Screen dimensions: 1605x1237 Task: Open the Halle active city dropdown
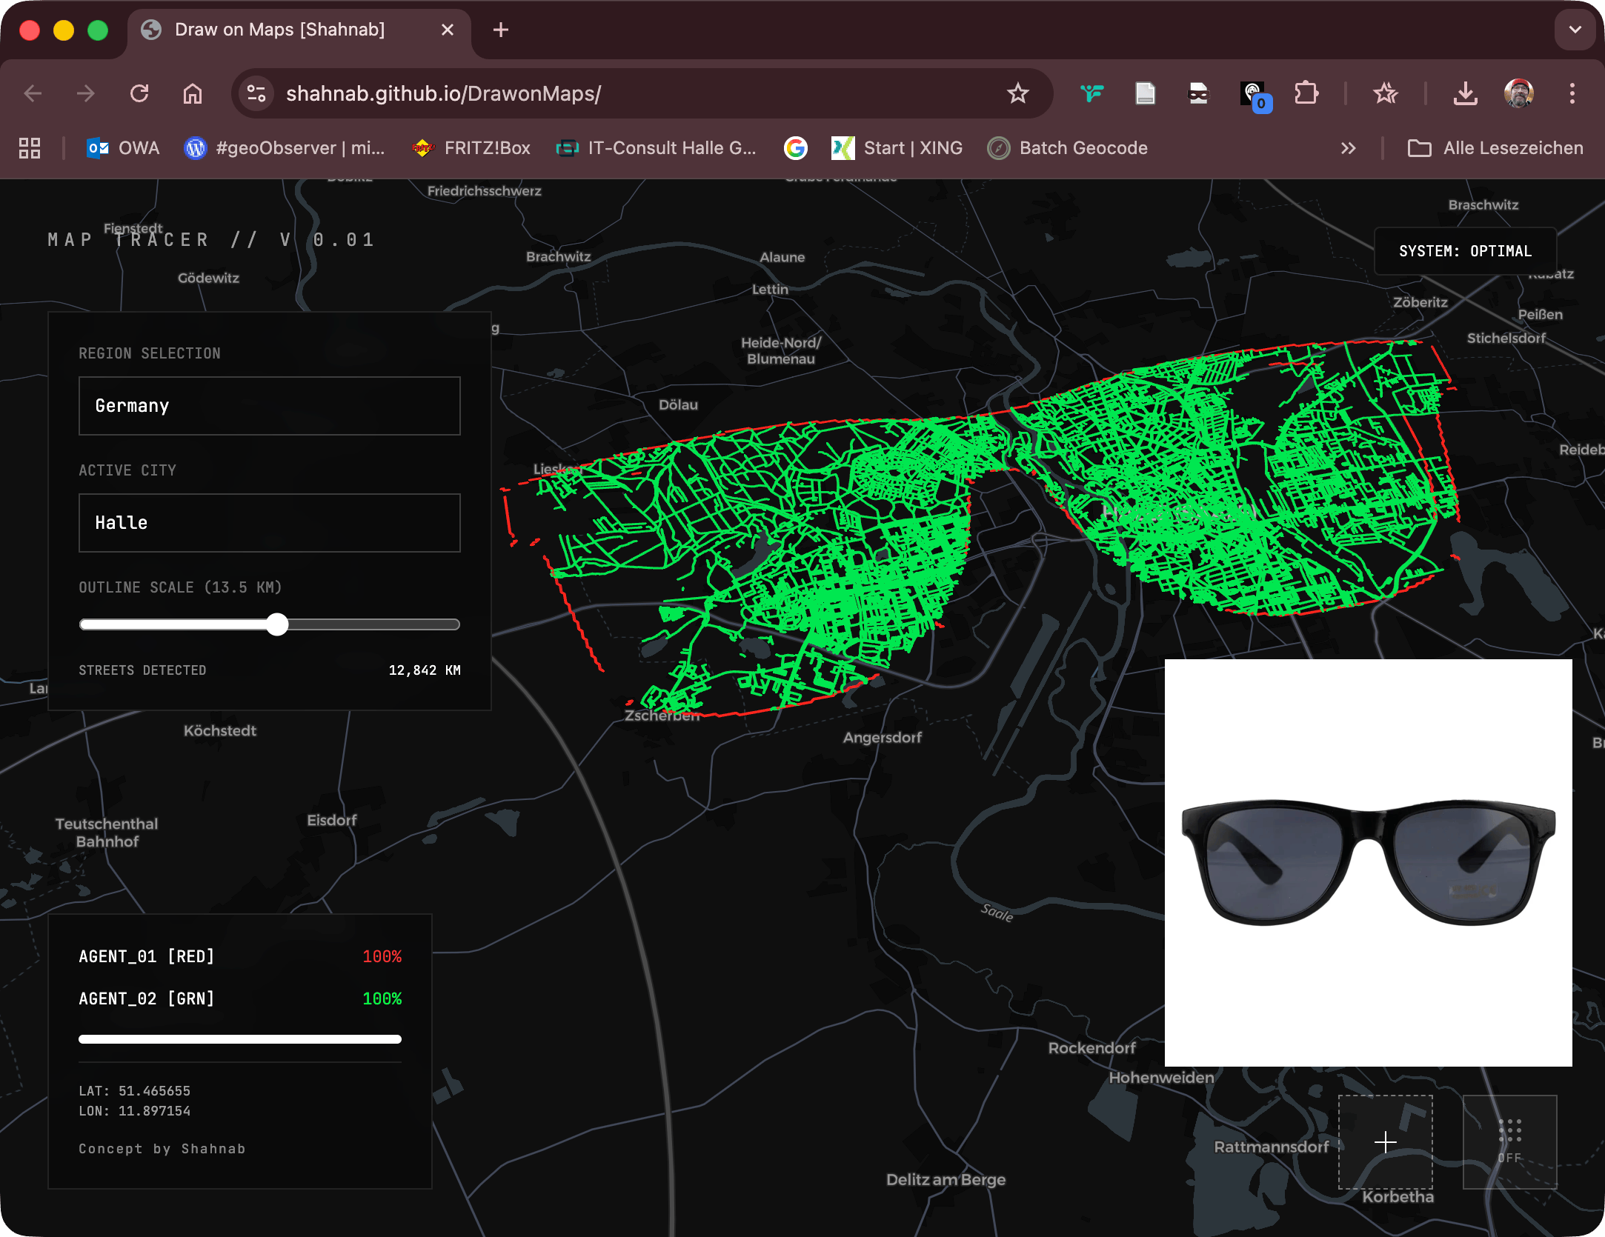click(x=269, y=523)
